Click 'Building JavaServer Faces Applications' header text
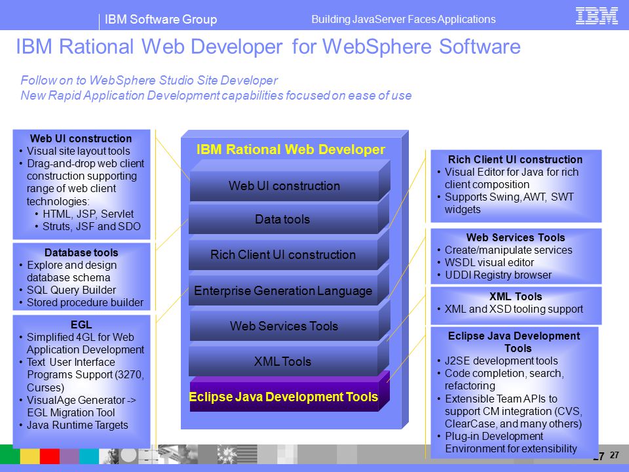The height and width of the screenshot is (472, 629). pos(404,19)
